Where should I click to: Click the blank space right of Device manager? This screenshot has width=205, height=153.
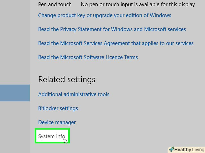(135, 122)
